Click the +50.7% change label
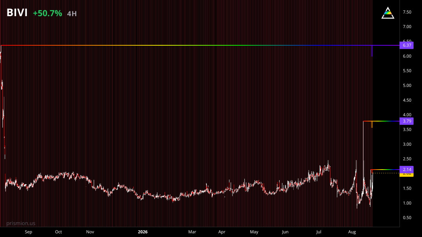The width and height of the screenshot is (422, 237). [x=47, y=13]
